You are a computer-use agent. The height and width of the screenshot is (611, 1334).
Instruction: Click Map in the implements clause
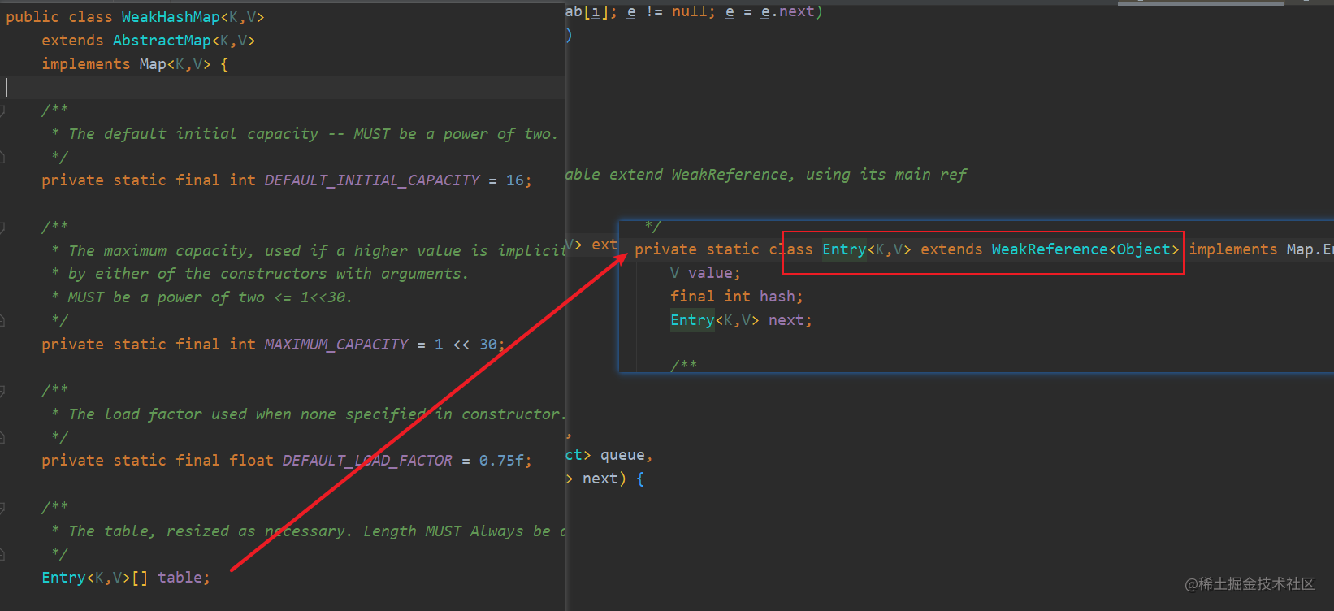pyautogui.click(x=152, y=64)
